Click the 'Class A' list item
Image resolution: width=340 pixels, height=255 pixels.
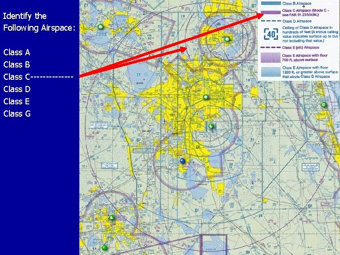(x=17, y=52)
